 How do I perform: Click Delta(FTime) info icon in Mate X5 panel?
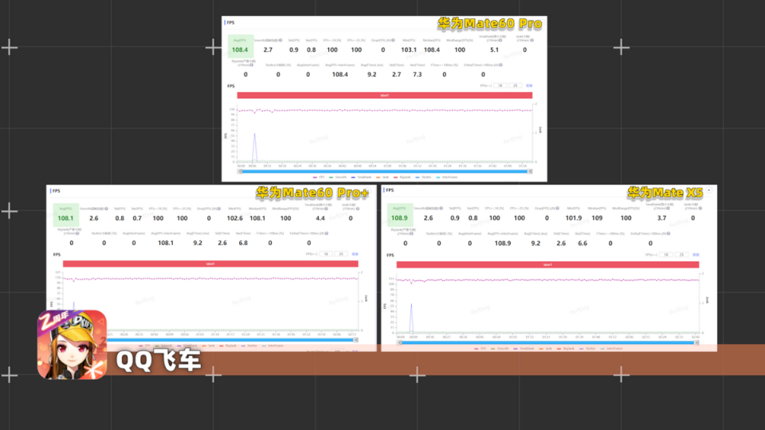pos(669,233)
